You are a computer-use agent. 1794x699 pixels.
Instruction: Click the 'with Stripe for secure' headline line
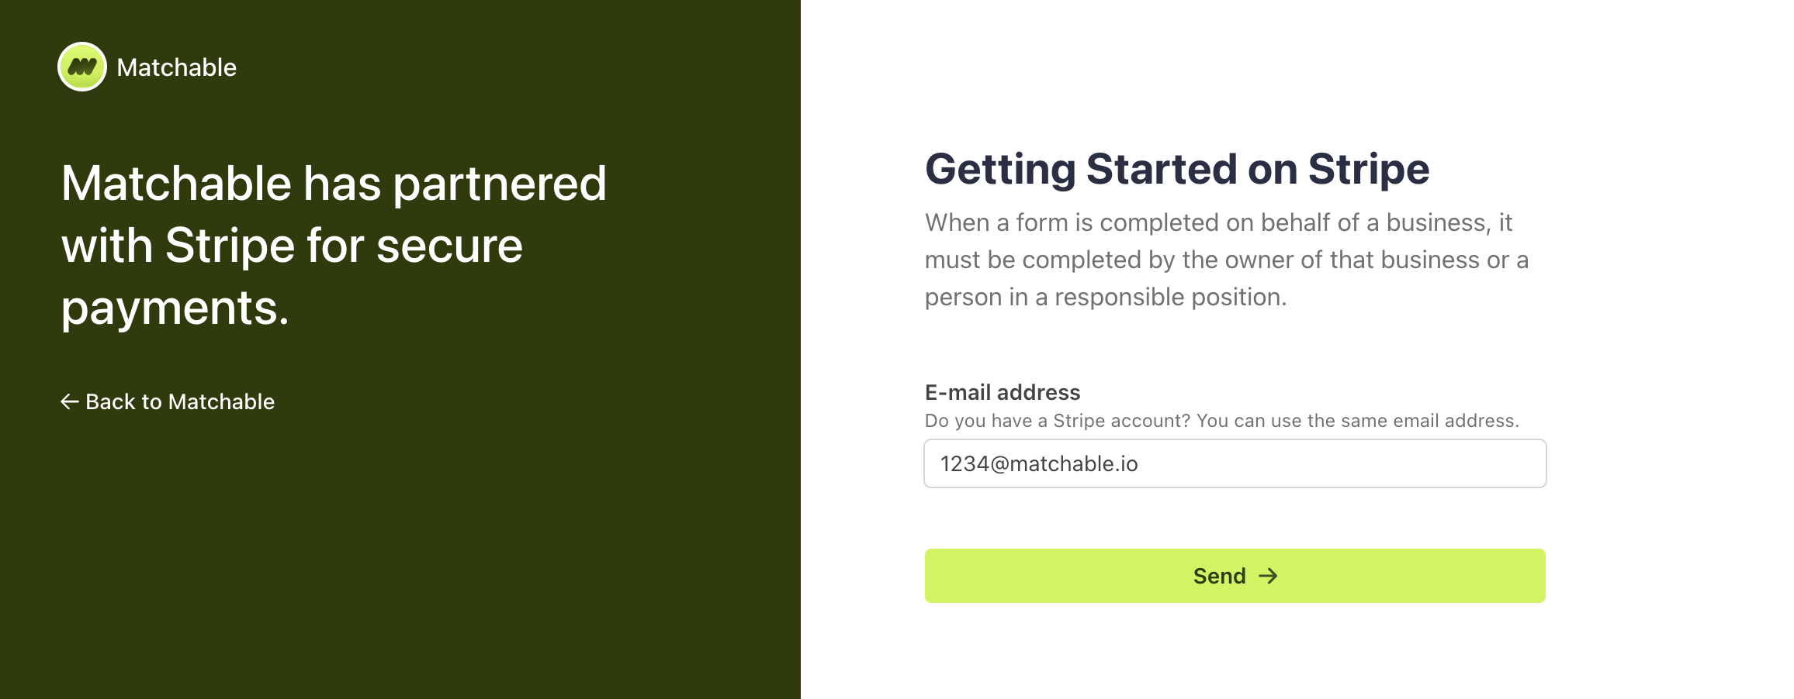(x=292, y=246)
